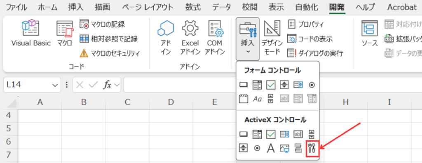Insert a form control Combo Box
The height and width of the screenshot is (163, 422).
pos(257,85)
